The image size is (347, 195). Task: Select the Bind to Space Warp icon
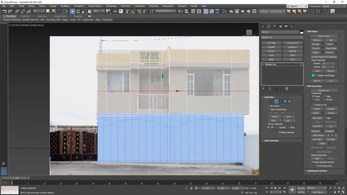tap(29, 11)
